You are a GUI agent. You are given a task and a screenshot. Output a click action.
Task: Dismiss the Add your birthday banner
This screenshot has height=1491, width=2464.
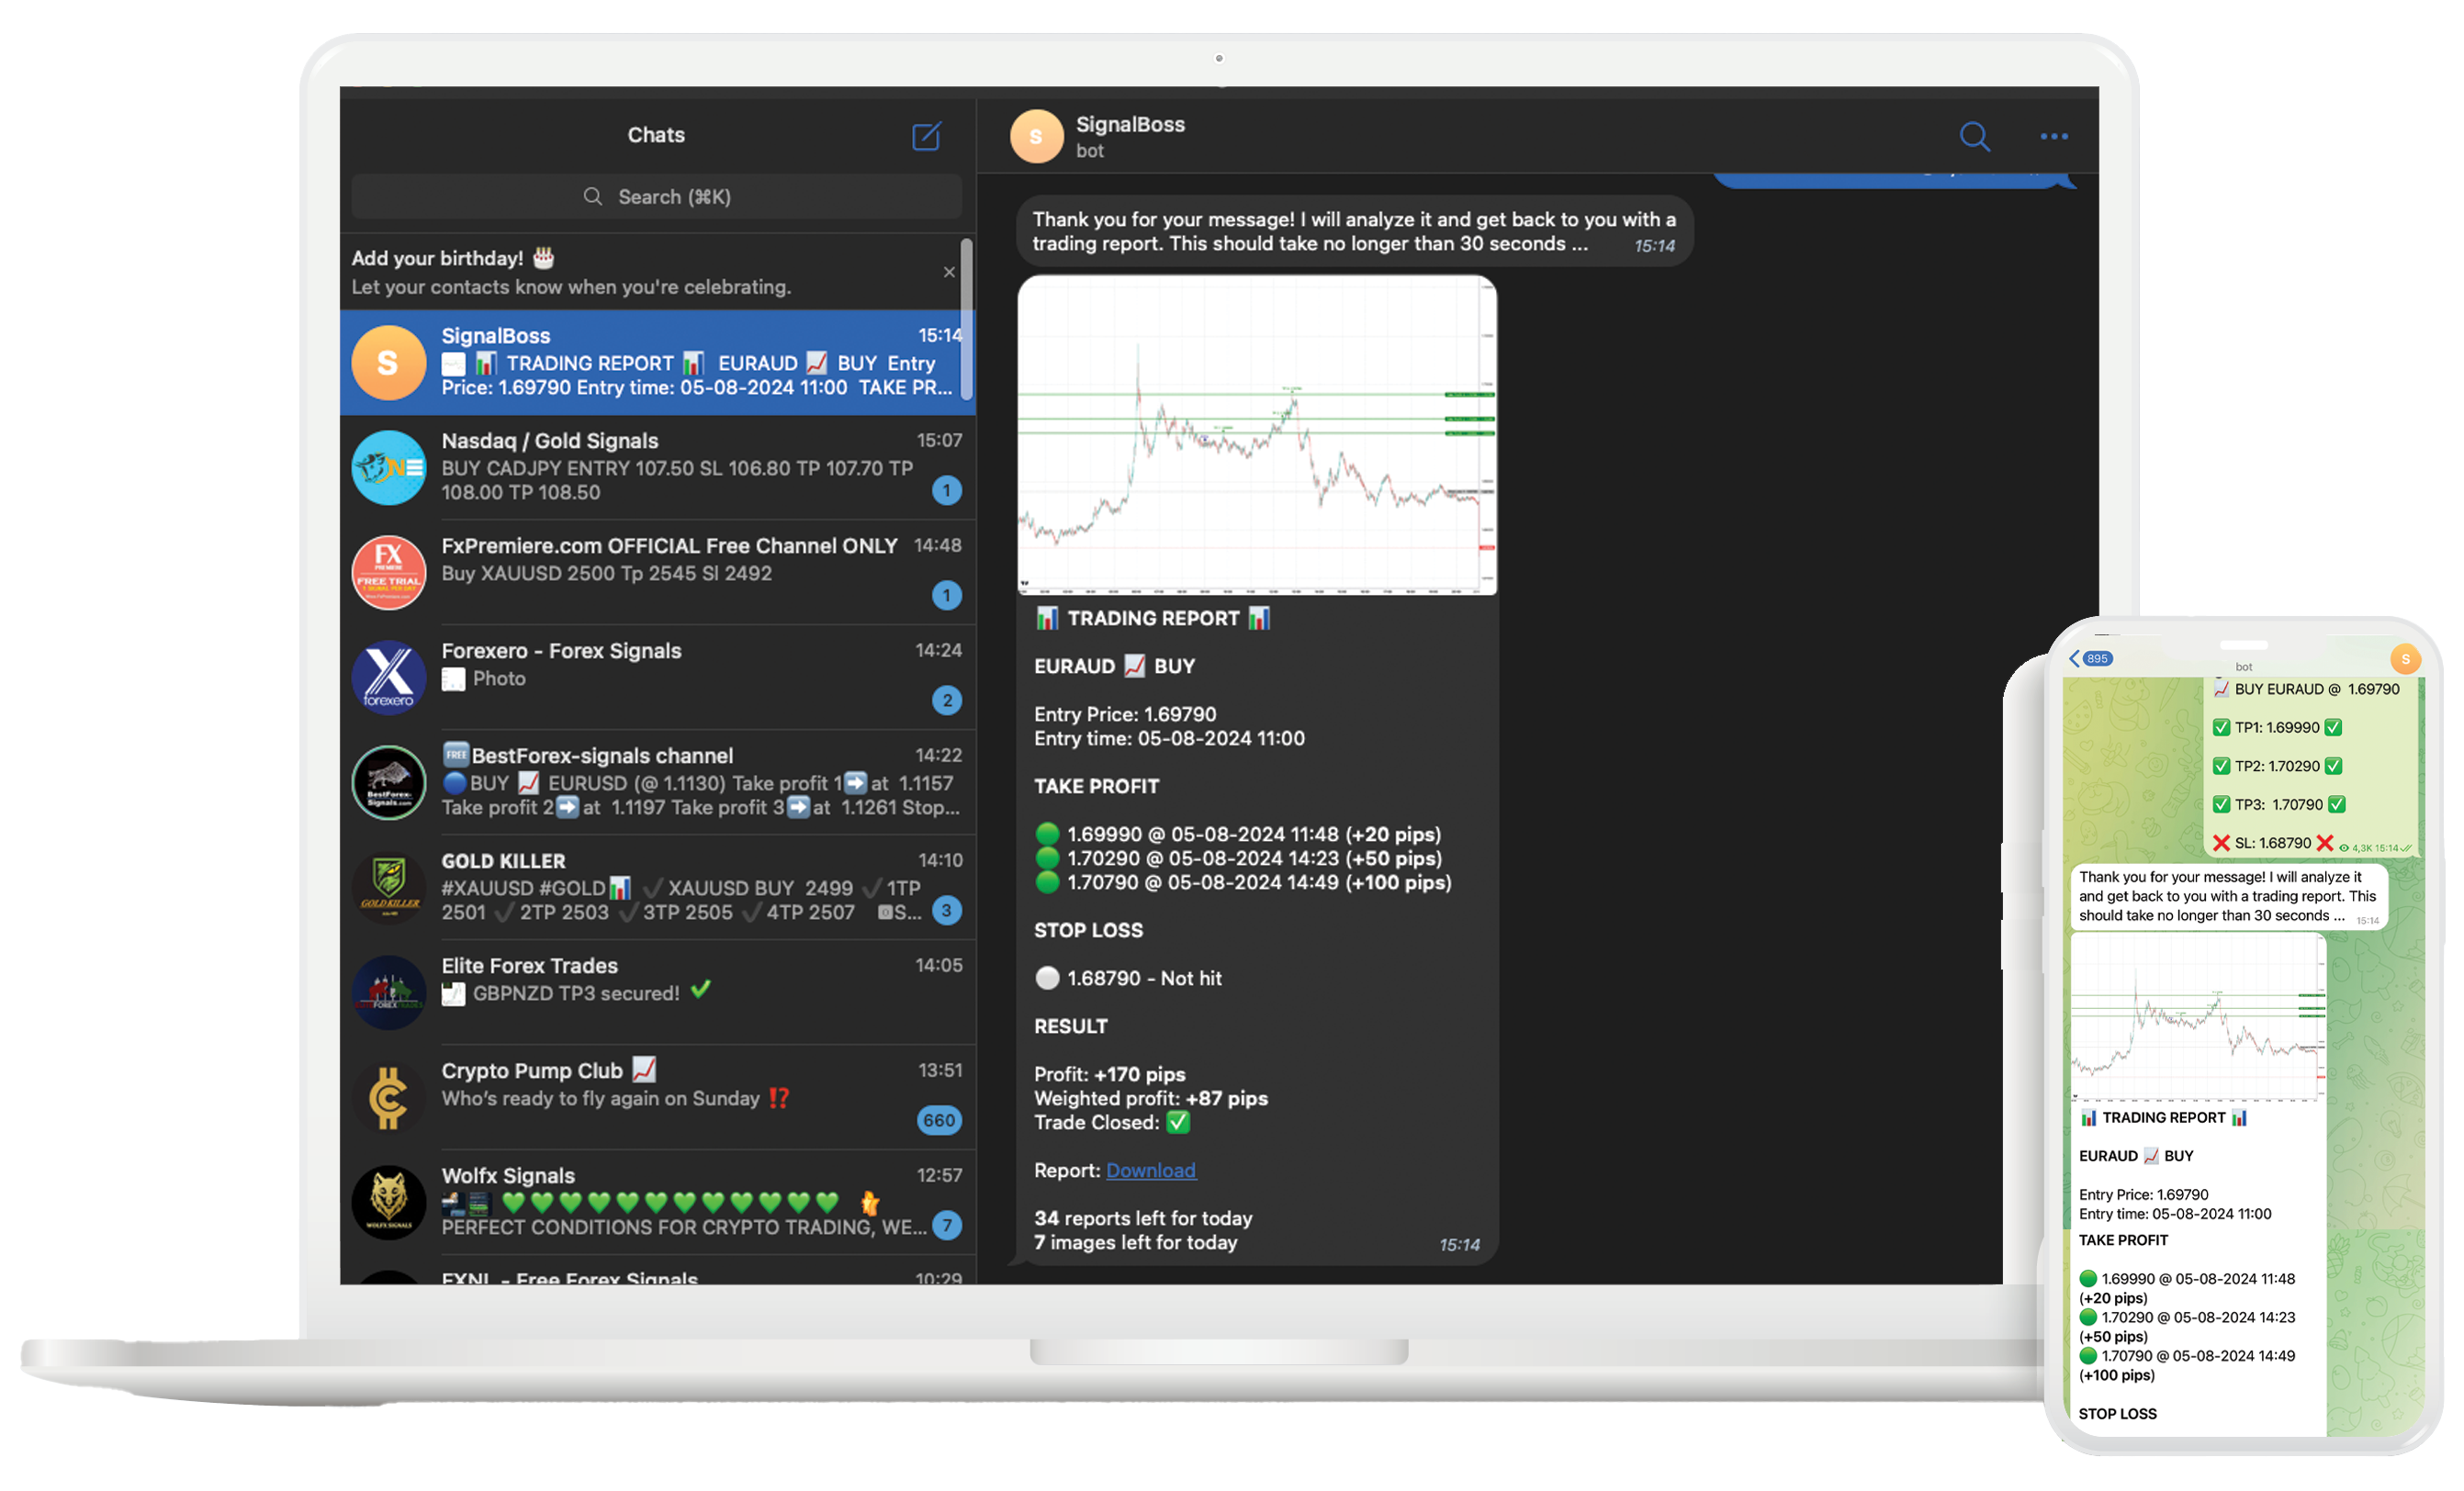point(949,272)
